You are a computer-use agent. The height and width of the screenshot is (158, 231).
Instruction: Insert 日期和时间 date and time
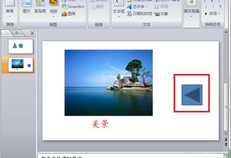[139, 14]
